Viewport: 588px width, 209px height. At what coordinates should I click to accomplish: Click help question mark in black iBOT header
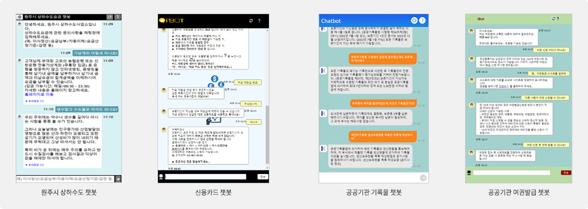point(259,20)
